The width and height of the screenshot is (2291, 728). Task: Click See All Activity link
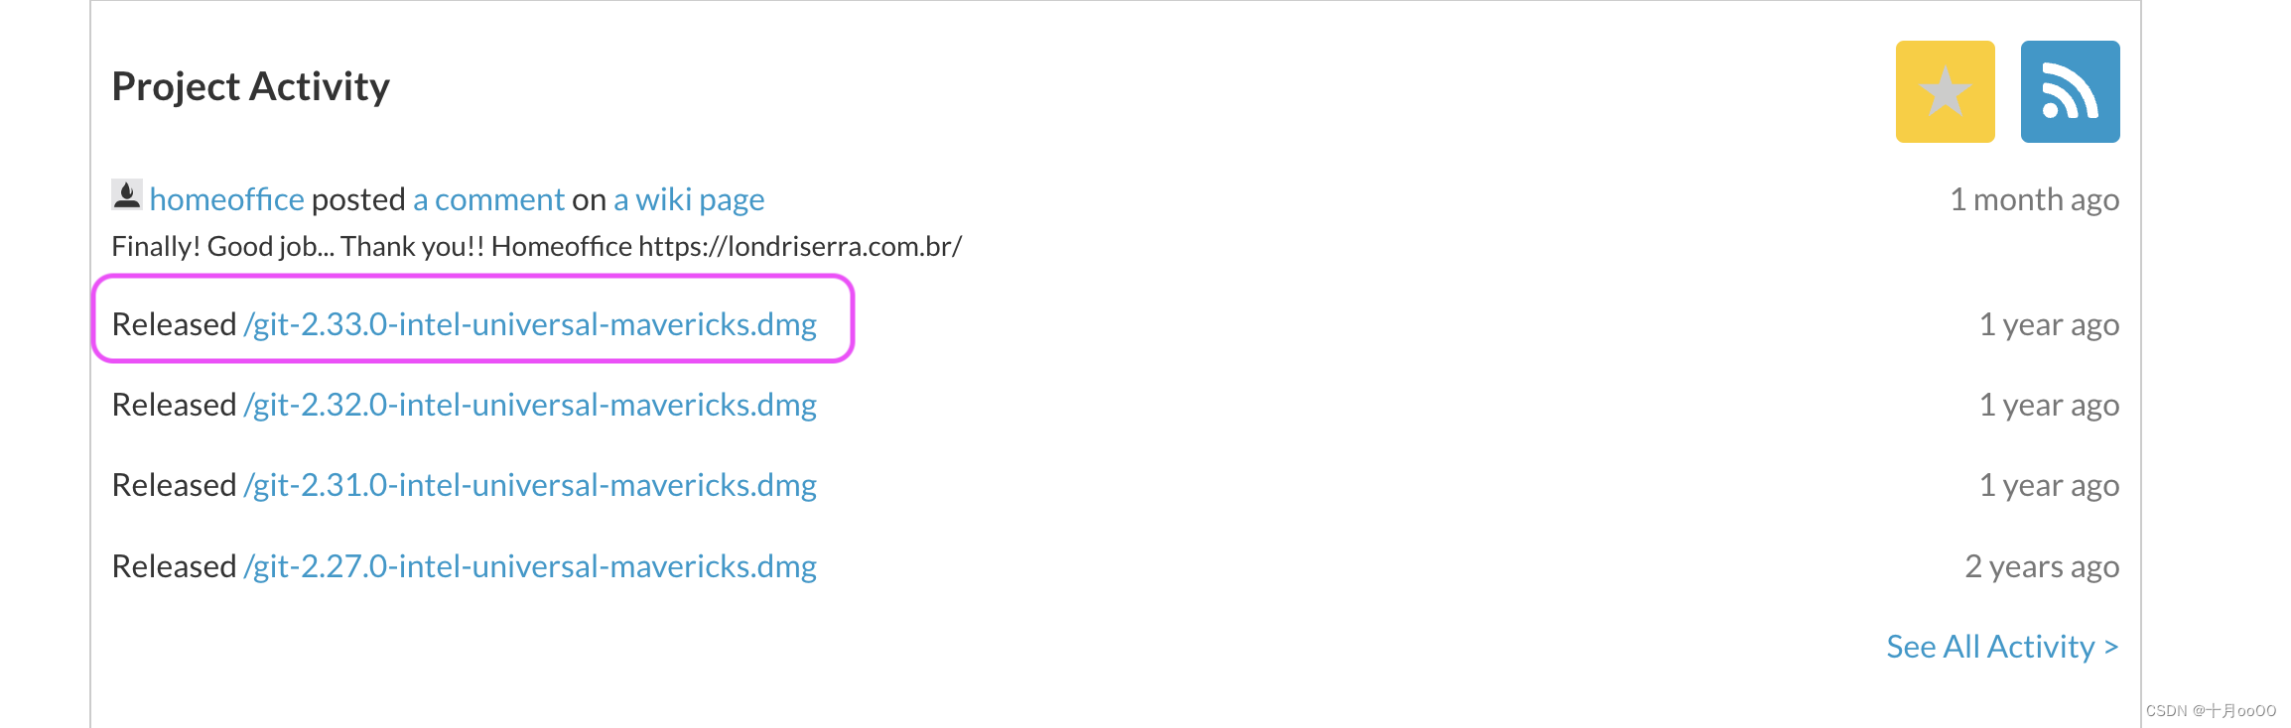pos(2001,647)
